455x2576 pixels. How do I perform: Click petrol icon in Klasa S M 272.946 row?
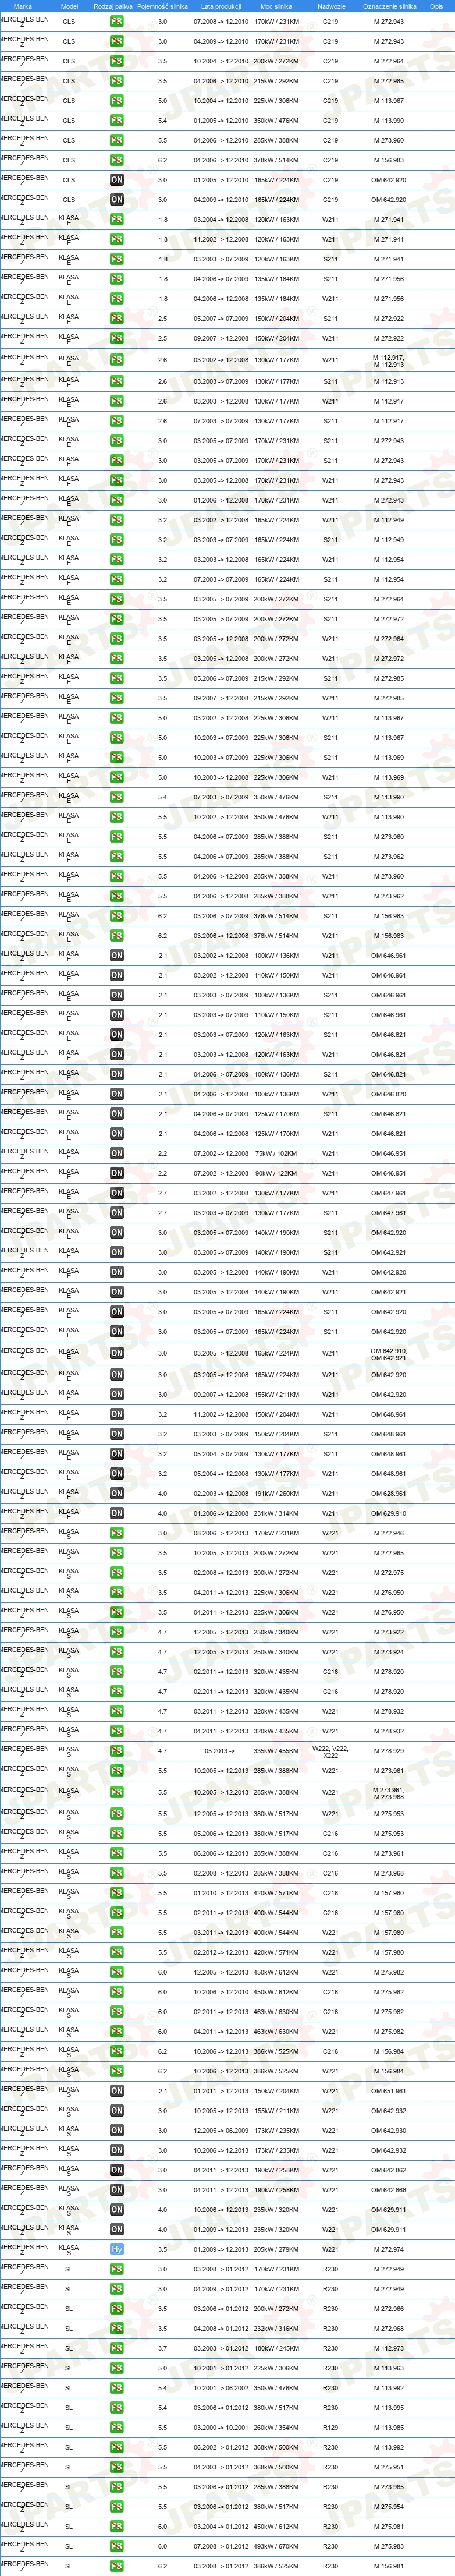coord(117,1533)
